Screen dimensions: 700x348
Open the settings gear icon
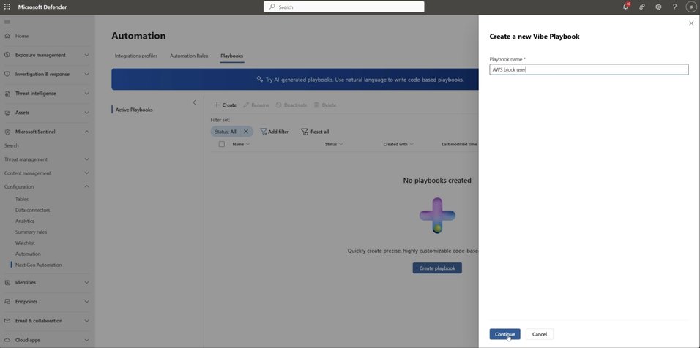658,7
